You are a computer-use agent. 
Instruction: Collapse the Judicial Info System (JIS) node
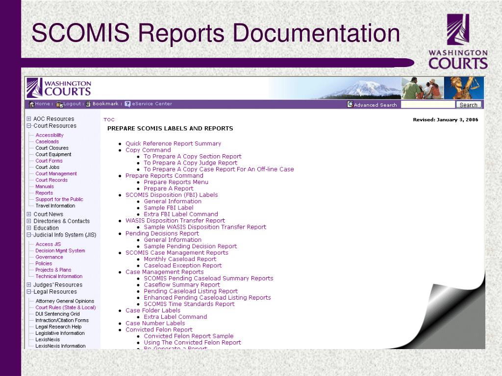pyautogui.click(x=29, y=235)
